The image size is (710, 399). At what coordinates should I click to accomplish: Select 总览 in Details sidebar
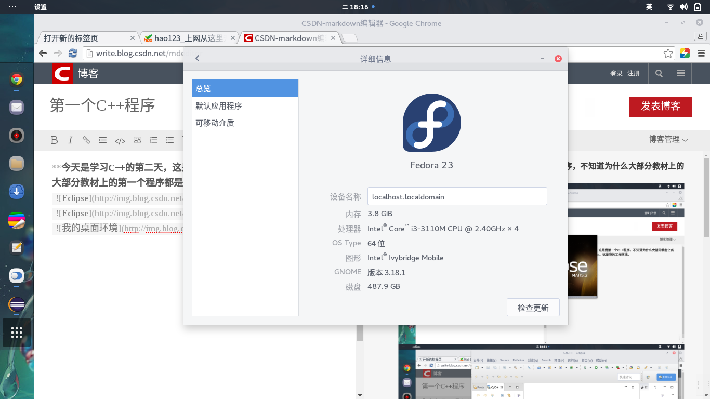coord(245,88)
